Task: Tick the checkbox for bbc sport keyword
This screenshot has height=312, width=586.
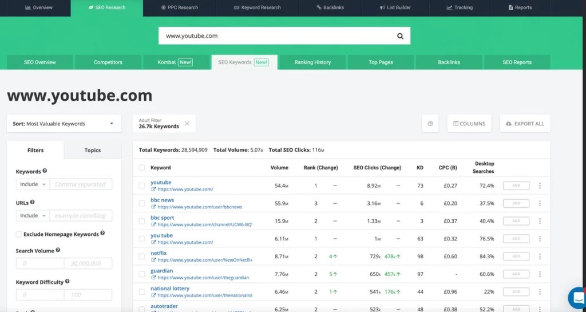Action: click(x=142, y=221)
